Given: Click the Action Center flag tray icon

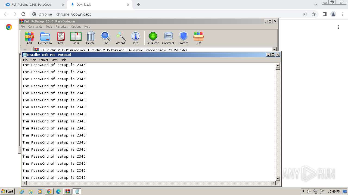Looking at the screenshot, I should [x=322, y=191].
